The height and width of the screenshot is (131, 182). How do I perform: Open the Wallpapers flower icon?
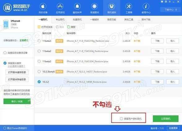click(x=94, y=6)
